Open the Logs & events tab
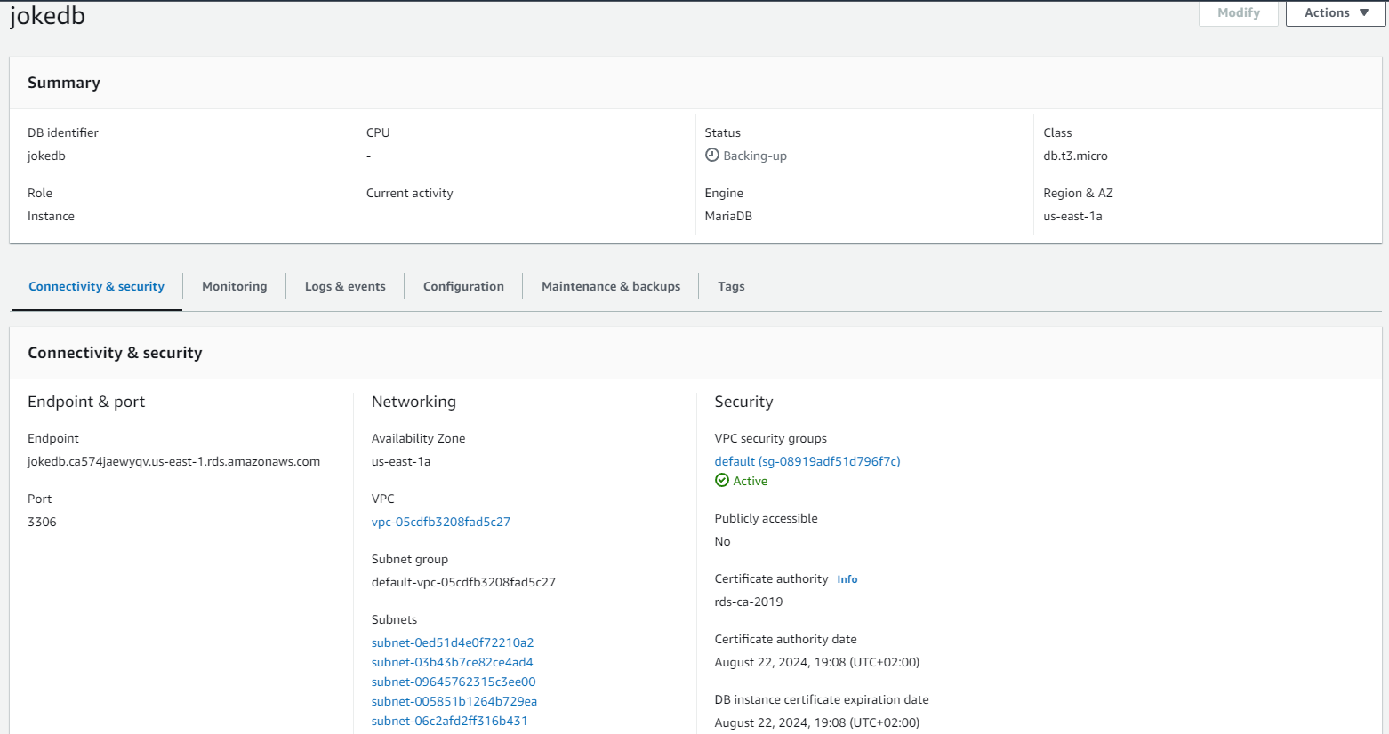This screenshot has width=1389, height=734. 345,286
